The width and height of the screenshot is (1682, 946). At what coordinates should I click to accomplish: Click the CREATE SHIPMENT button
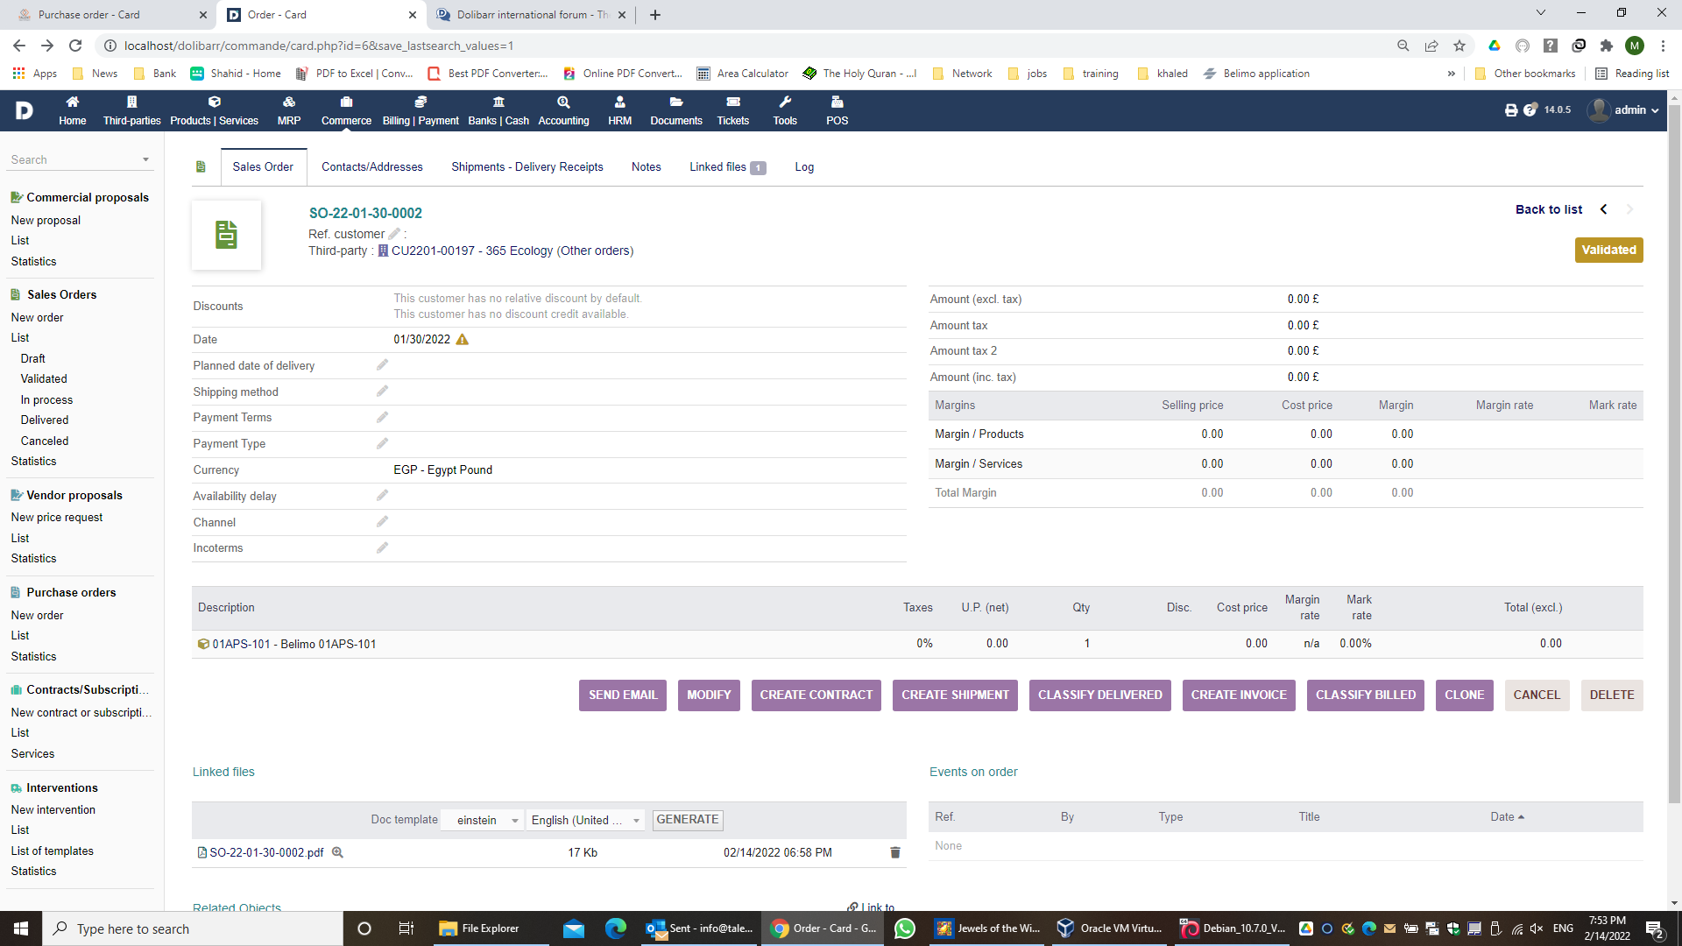(954, 695)
